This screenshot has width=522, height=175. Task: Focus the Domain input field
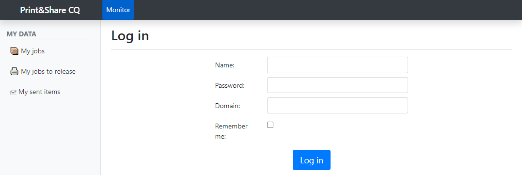[x=337, y=106]
